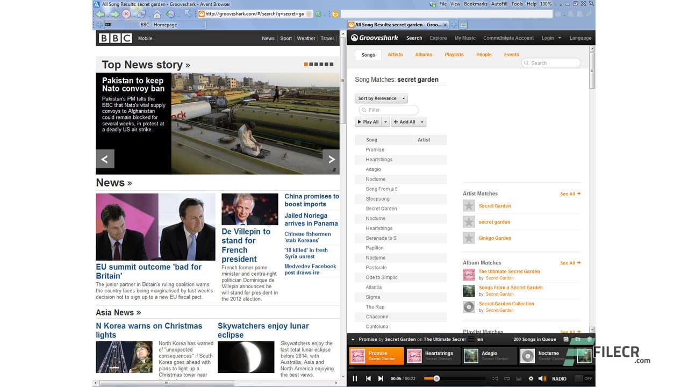The height and width of the screenshot is (387, 688).
Task: Click the volume icon in the player
Action: pos(541,379)
